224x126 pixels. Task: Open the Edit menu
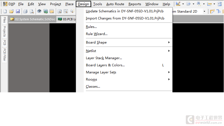tap(31, 4)
